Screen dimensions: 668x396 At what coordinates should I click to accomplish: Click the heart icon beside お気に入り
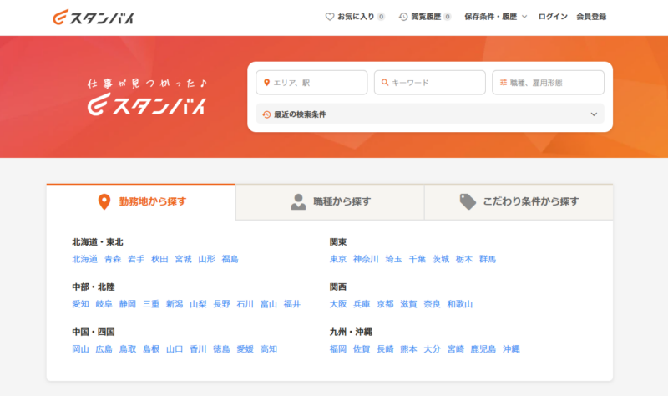click(330, 17)
